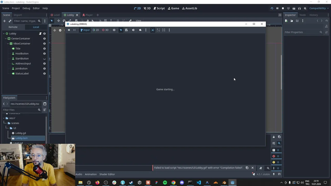Open the Project menu
This screenshot has height=186, width=331.
pos(16,8)
